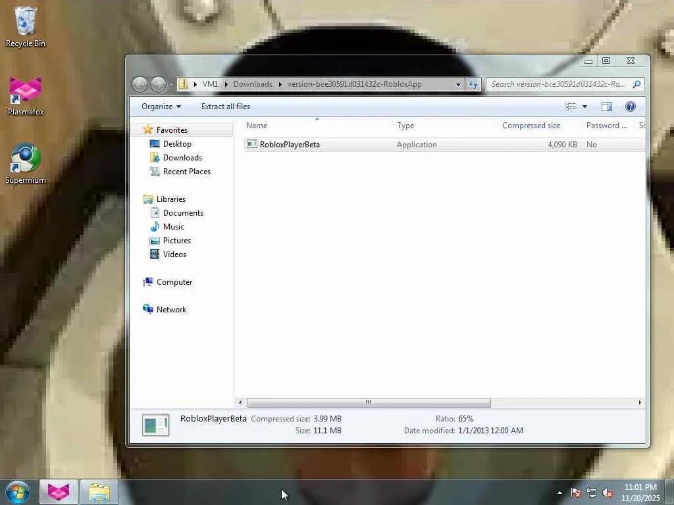Close the Explorer window

coord(631,61)
